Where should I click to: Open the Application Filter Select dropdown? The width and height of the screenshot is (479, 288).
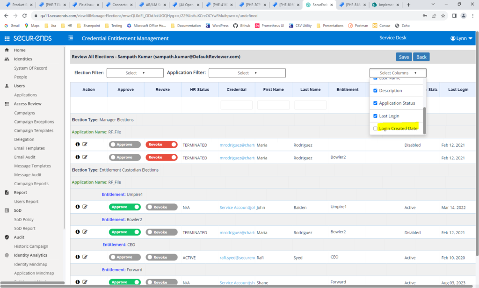coord(247,73)
